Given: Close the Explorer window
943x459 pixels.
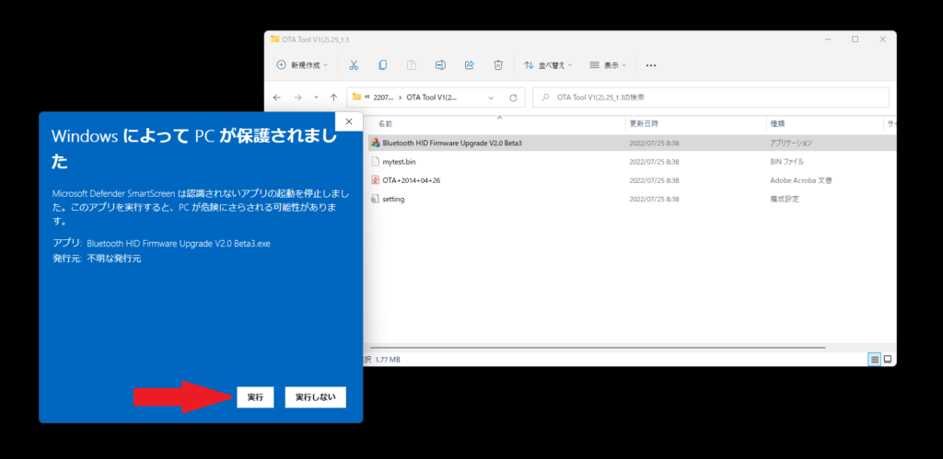Looking at the screenshot, I should point(882,39).
